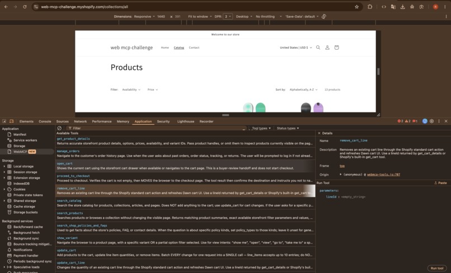Image resolution: width=451 pixels, height=273 pixels.
Task: Open the storefront search icon
Action: [318, 48]
